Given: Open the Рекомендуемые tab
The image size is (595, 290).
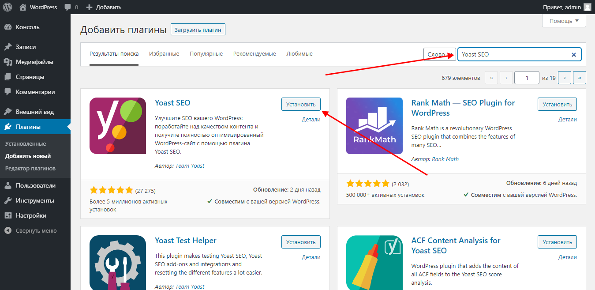Looking at the screenshot, I should coord(254,53).
